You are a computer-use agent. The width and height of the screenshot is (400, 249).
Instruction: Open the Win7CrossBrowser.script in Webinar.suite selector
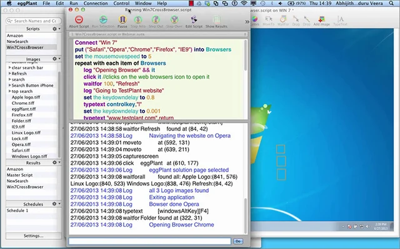click(x=158, y=34)
